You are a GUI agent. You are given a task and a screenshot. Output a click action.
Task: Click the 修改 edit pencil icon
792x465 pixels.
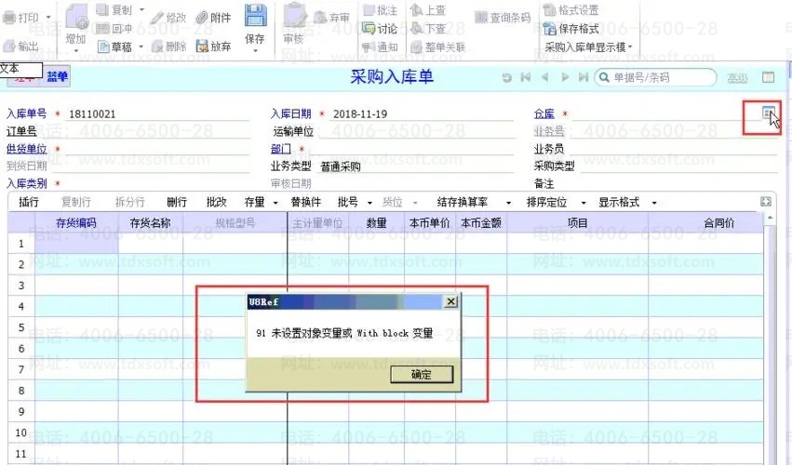(157, 18)
